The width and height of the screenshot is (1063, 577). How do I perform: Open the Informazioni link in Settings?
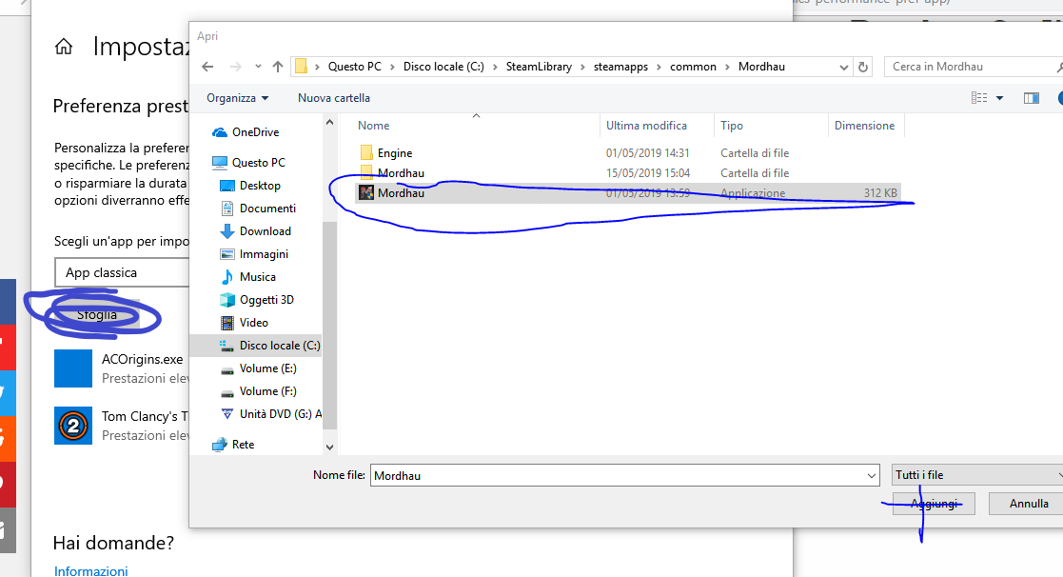coord(90,571)
